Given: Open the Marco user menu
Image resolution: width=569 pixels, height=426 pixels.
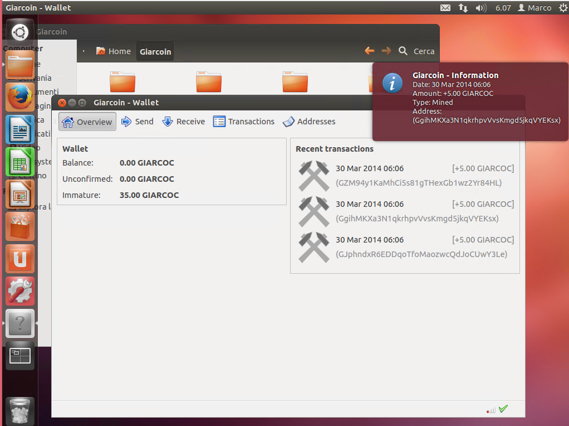Looking at the screenshot, I should pos(534,8).
